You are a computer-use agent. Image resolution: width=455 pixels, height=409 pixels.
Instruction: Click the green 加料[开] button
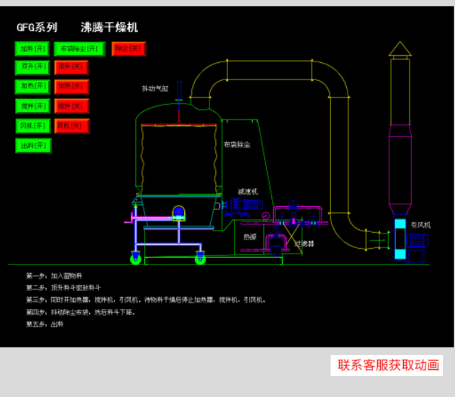pyautogui.click(x=33, y=49)
